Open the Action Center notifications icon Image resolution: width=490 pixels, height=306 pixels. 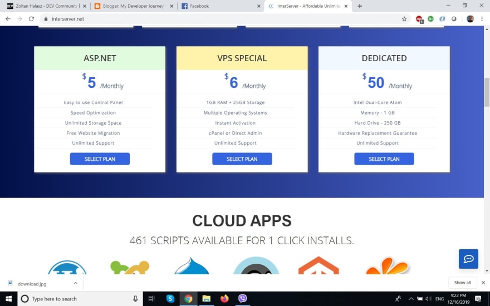478,299
